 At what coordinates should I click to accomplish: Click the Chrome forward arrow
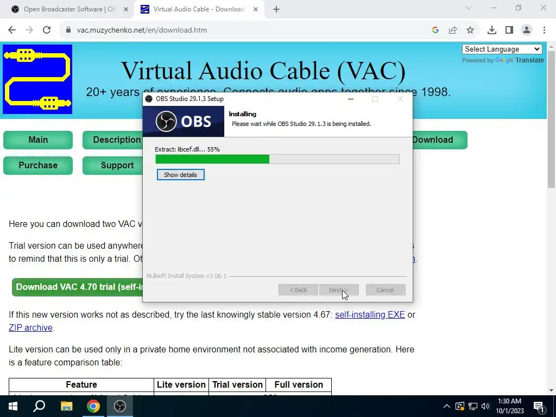29,30
